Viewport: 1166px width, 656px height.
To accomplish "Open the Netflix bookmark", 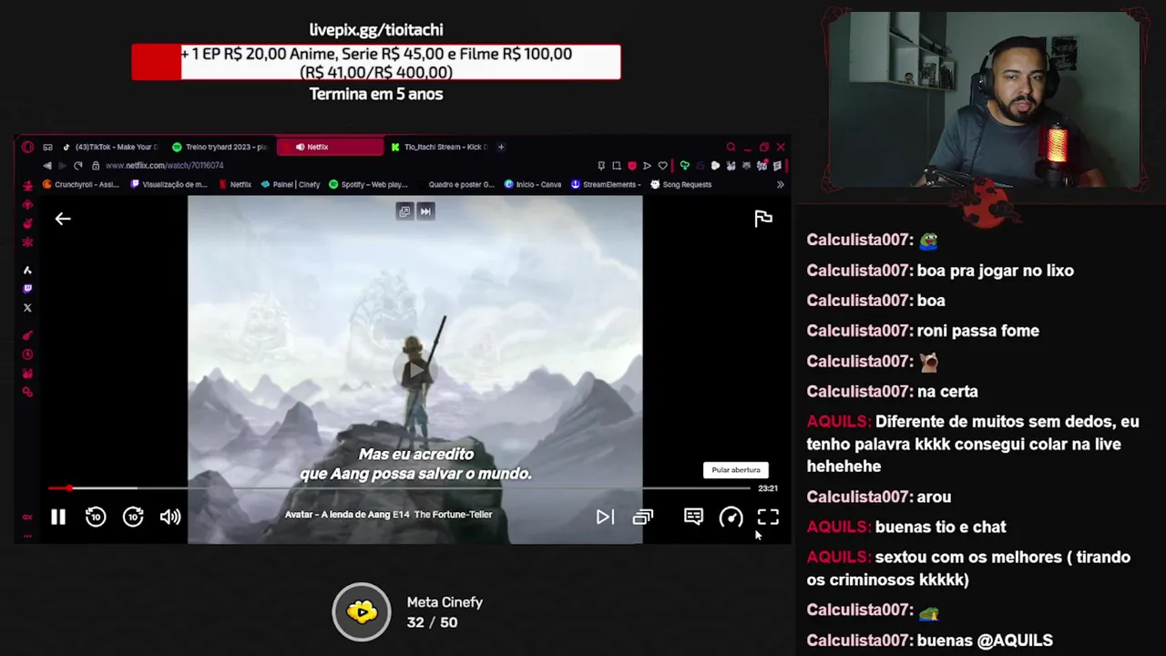I will [235, 184].
